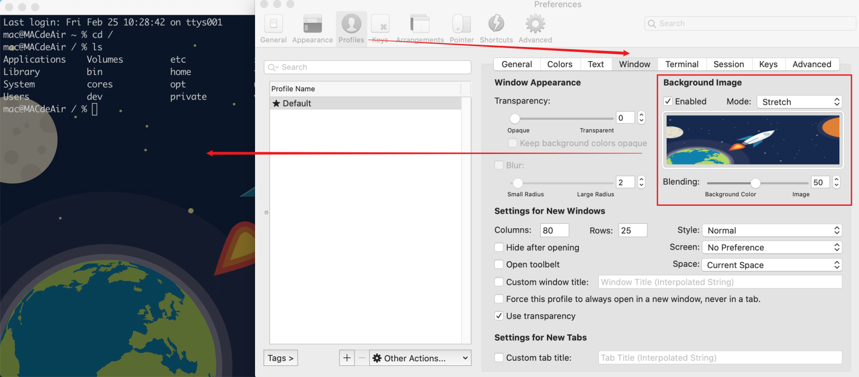Open the Other Actions menu
This screenshot has width=859, height=377.
point(420,357)
